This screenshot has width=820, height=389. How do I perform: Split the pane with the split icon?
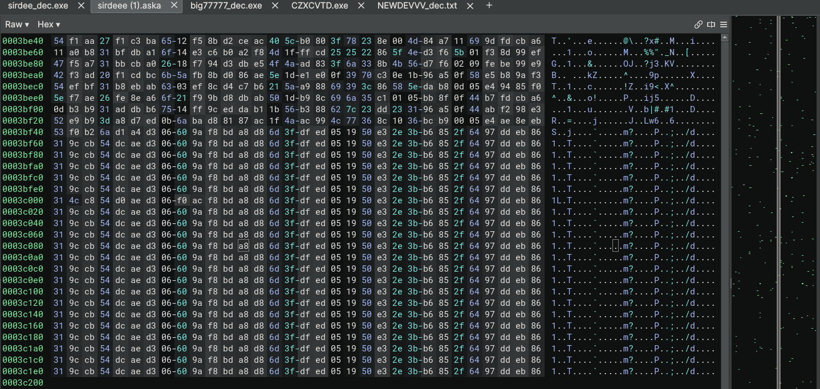coord(711,24)
